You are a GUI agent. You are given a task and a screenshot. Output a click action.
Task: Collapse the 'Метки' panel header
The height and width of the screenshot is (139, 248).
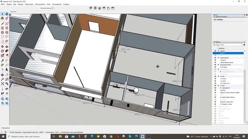pyautogui.click(x=229, y=42)
